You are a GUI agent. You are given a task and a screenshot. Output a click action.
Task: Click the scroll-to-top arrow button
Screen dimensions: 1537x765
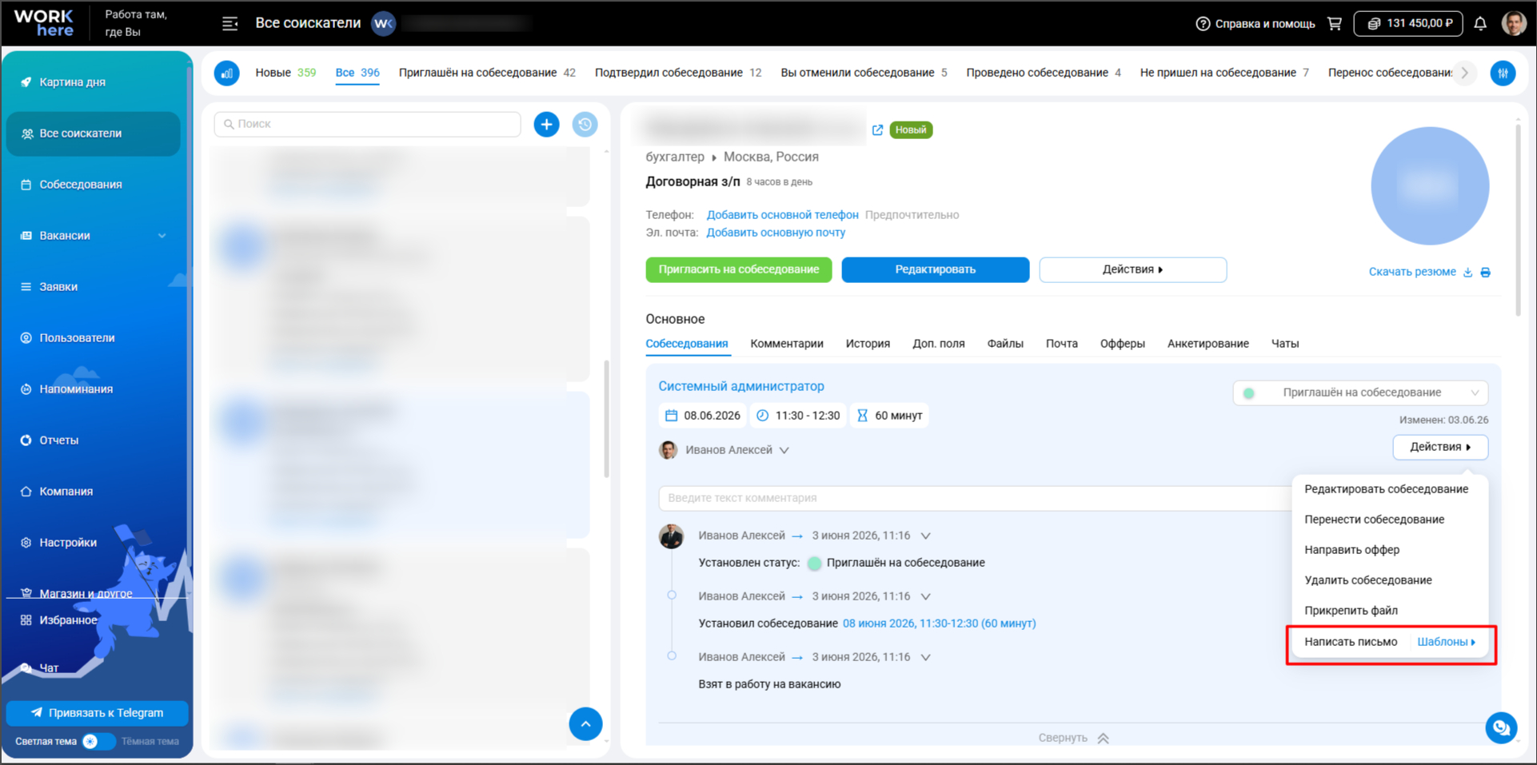click(585, 724)
